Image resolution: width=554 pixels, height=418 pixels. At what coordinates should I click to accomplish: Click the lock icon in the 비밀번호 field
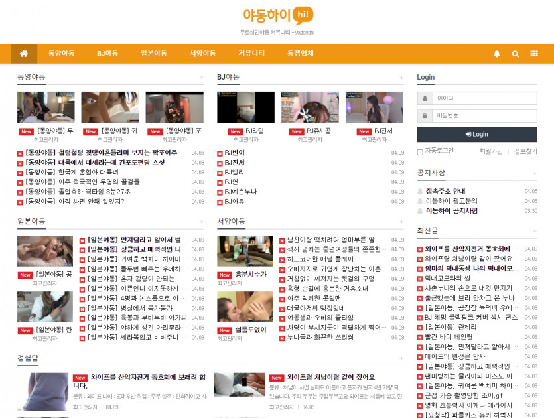(425, 116)
